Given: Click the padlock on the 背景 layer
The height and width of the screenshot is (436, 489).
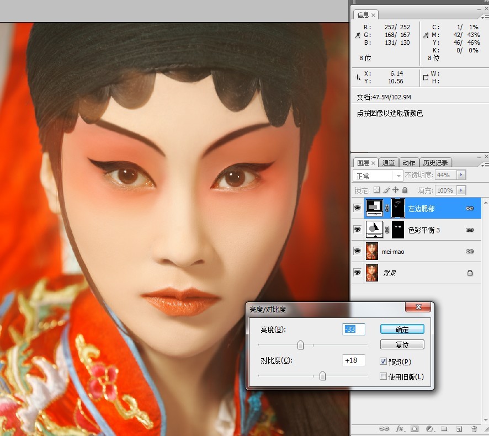Looking at the screenshot, I should pos(470,273).
